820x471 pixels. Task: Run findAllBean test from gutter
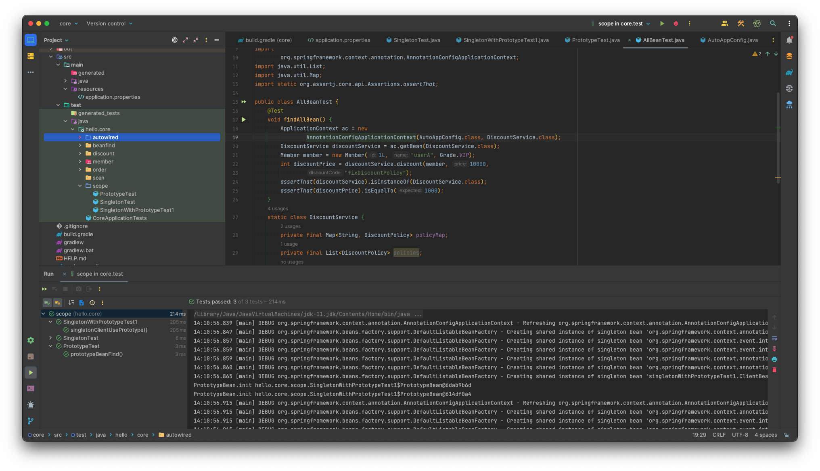click(x=244, y=119)
